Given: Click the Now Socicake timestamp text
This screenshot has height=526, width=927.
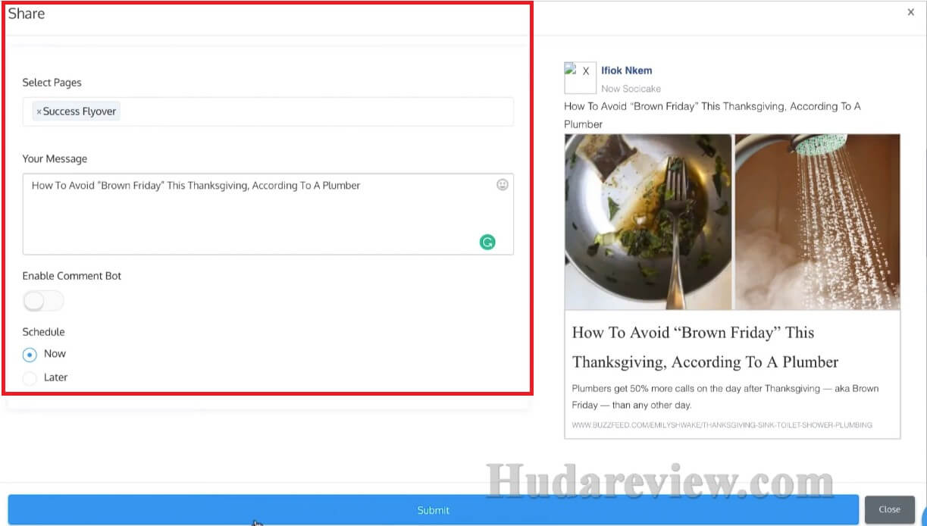Looking at the screenshot, I should [631, 89].
